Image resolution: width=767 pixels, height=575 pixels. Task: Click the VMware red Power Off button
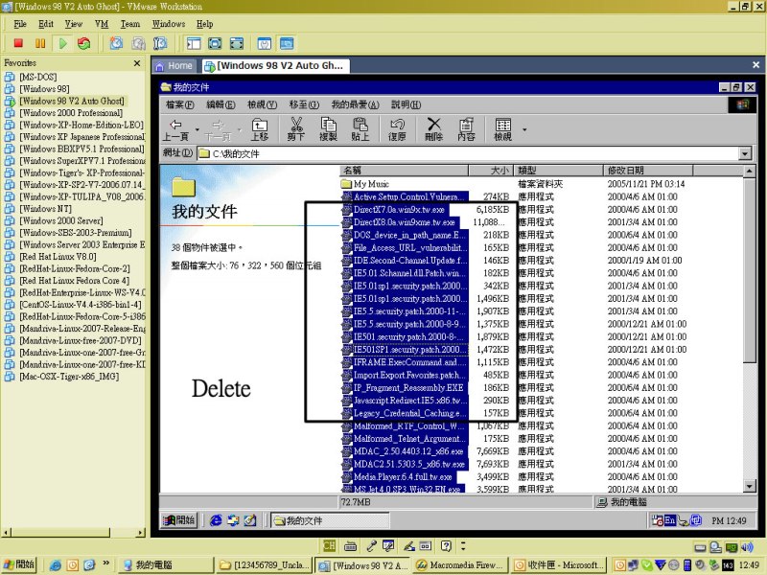[x=18, y=43]
